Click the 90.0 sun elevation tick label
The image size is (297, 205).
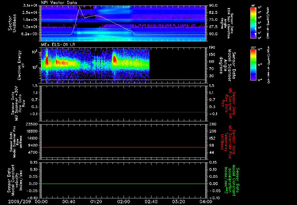(213, 6)
